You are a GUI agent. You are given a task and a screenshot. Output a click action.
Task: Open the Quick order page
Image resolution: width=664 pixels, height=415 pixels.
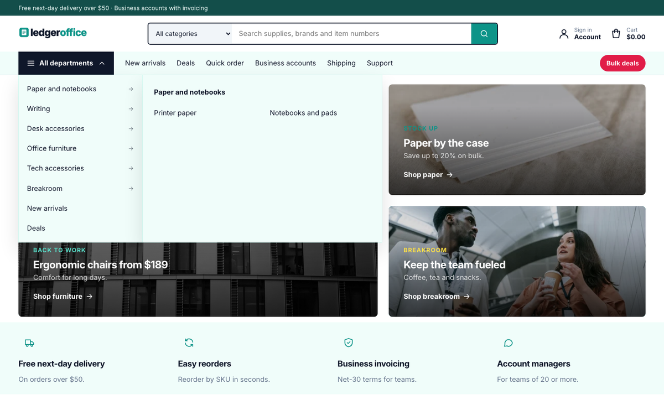225,63
